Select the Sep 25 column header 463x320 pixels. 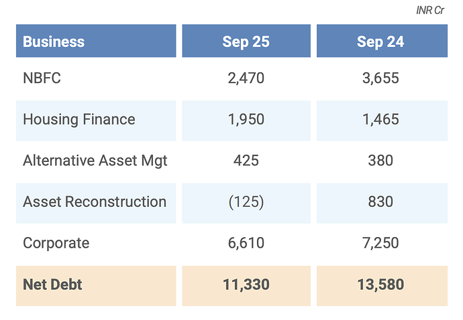[246, 42]
